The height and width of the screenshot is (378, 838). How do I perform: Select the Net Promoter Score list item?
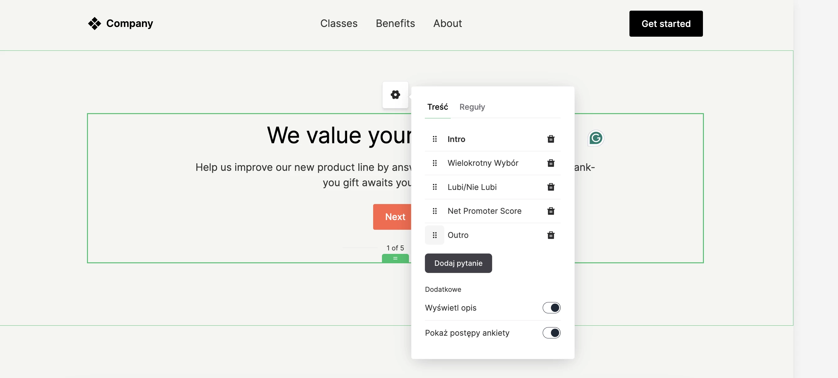click(x=484, y=211)
